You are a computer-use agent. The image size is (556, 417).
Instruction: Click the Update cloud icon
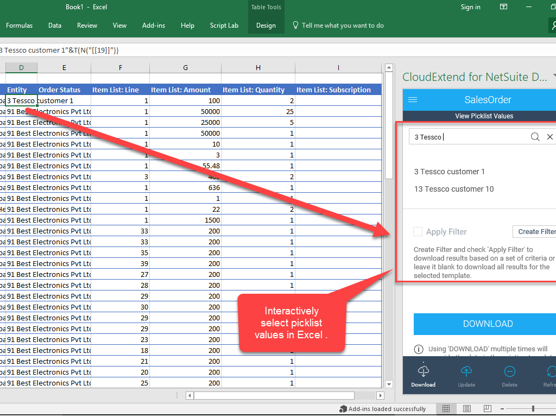tap(466, 371)
